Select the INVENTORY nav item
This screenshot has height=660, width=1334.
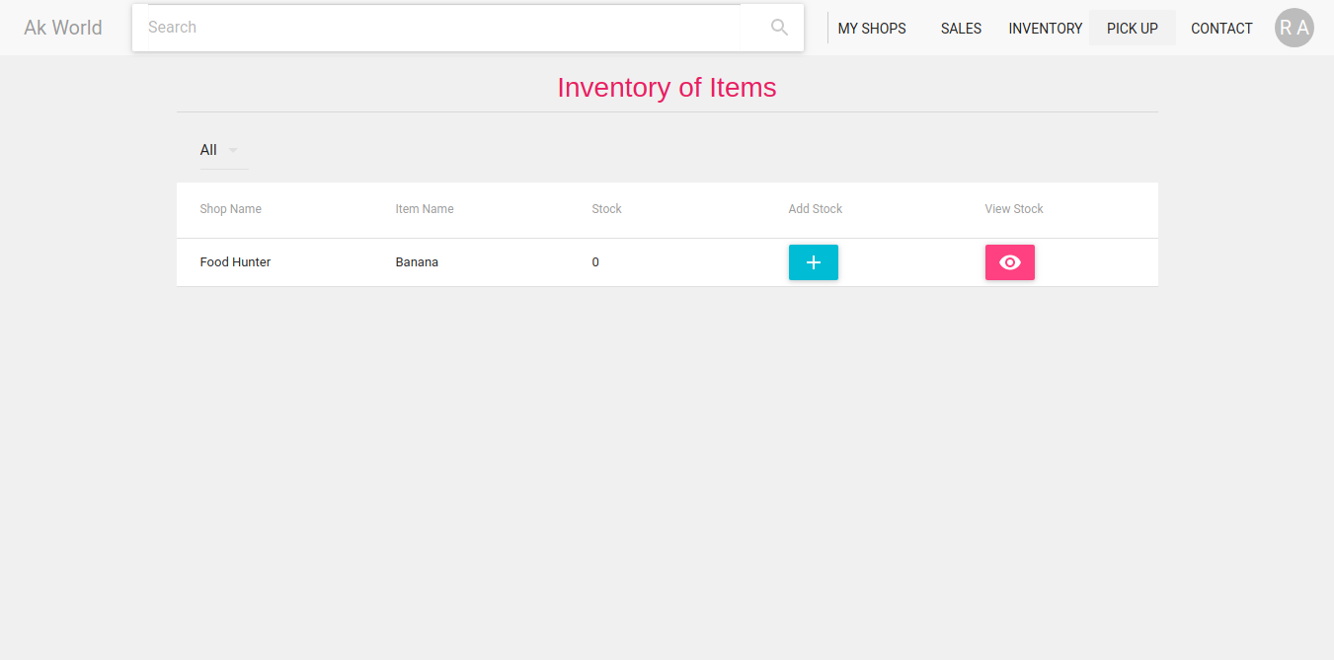click(1045, 29)
